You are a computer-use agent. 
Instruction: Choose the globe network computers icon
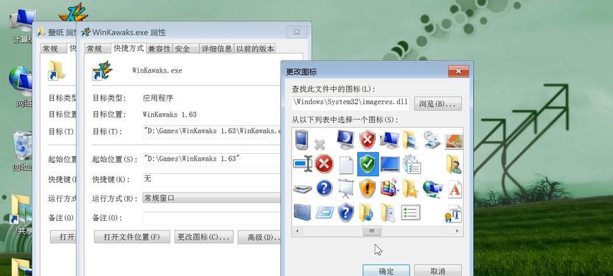(433, 188)
